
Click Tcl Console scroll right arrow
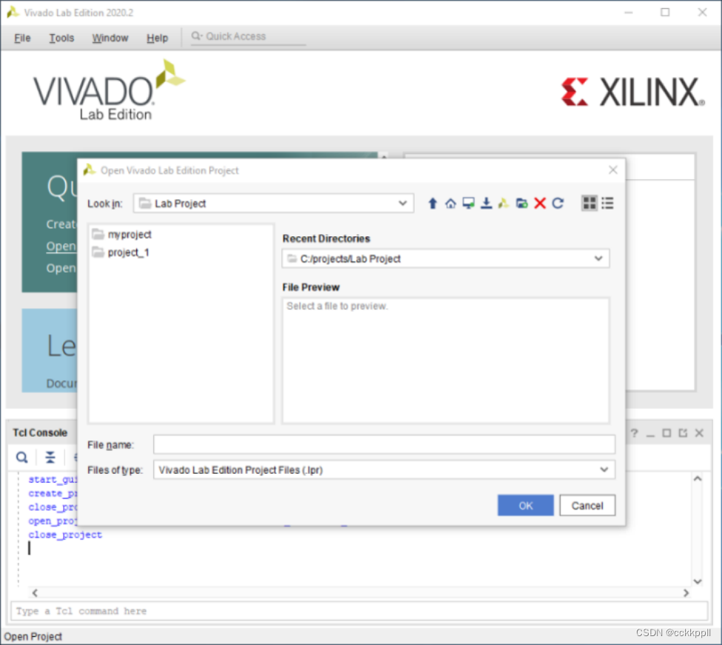point(686,593)
